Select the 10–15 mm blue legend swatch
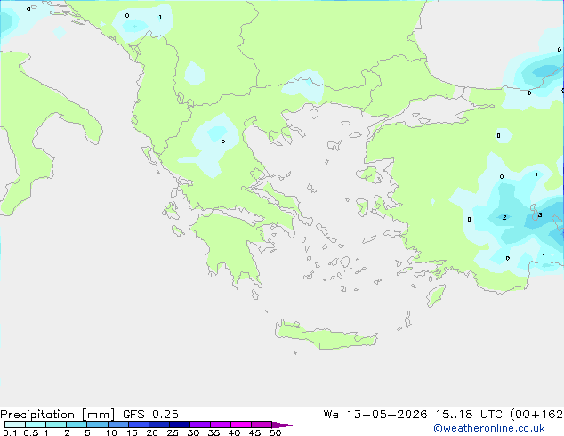 point(117,424)
